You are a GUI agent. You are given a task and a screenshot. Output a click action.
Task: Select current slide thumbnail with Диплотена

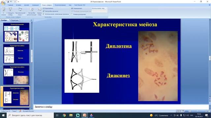(16, 96)
